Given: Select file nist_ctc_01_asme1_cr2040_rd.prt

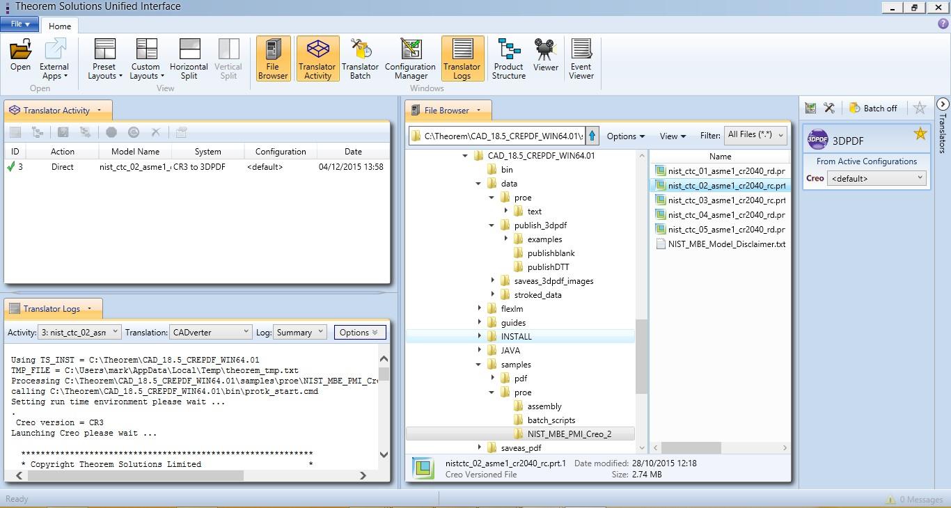Looking at the screenshot, I should tap(720, 170).
